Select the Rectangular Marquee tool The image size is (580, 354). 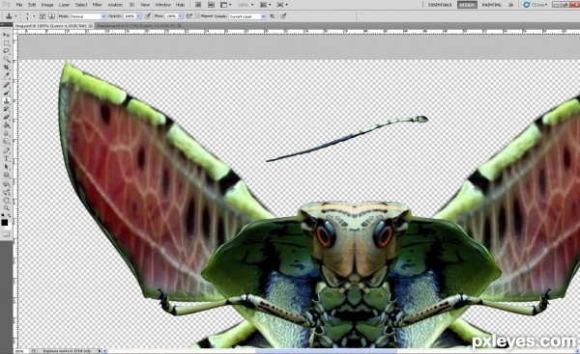(7, 42)
